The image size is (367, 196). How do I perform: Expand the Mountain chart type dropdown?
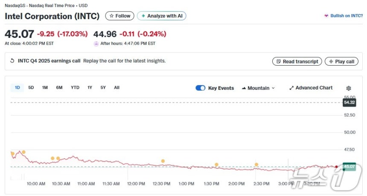(x=258, y=88)
